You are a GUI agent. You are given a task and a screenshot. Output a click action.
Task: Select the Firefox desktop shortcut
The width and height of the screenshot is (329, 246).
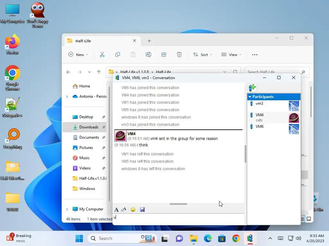click(13, 44)
